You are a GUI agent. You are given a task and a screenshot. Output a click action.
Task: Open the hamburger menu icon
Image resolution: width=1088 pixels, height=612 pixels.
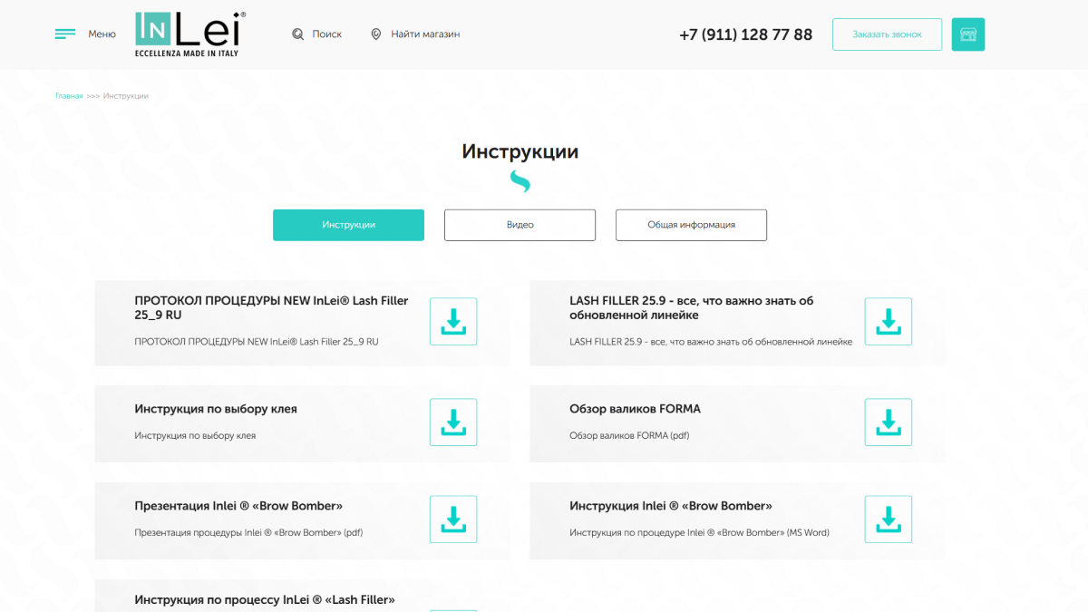click(64, 34)
